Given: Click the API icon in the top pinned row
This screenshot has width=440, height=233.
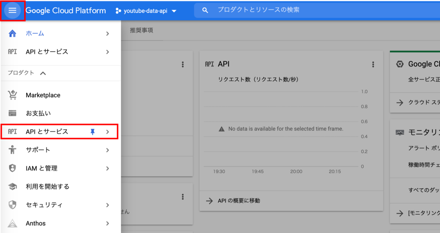Looking at the screenshot, I should click(12, 52).
